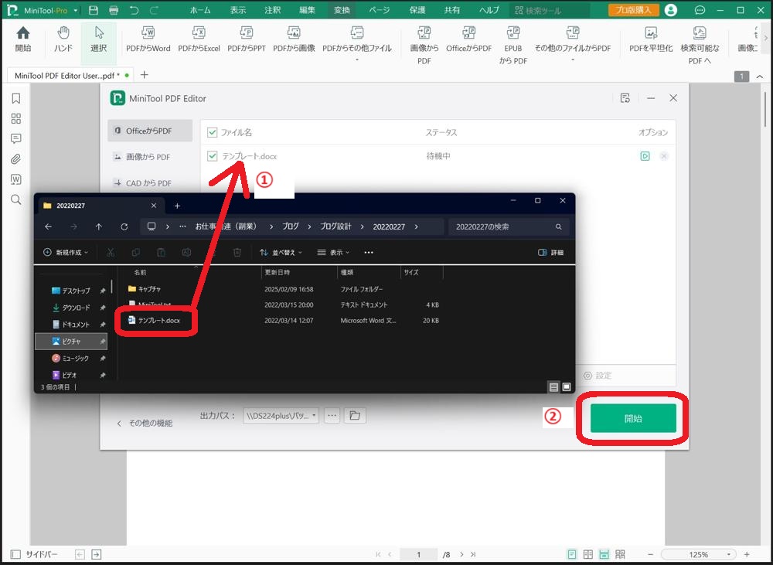Viewport: 773px width, 565px height.
Task: Click 検索可能なPDFへ tool
Action: 700,46
